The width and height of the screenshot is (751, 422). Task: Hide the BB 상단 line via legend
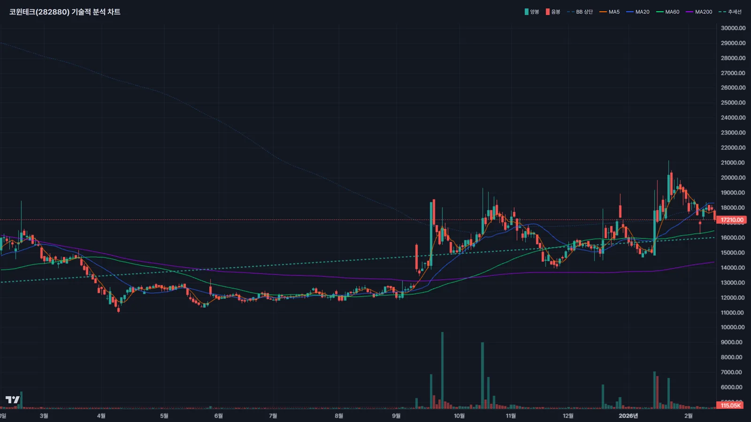click(580, 12)
